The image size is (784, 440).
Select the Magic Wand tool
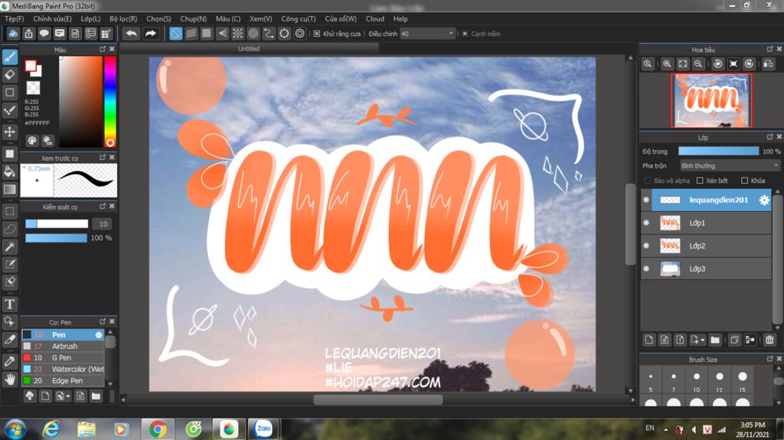9,246
